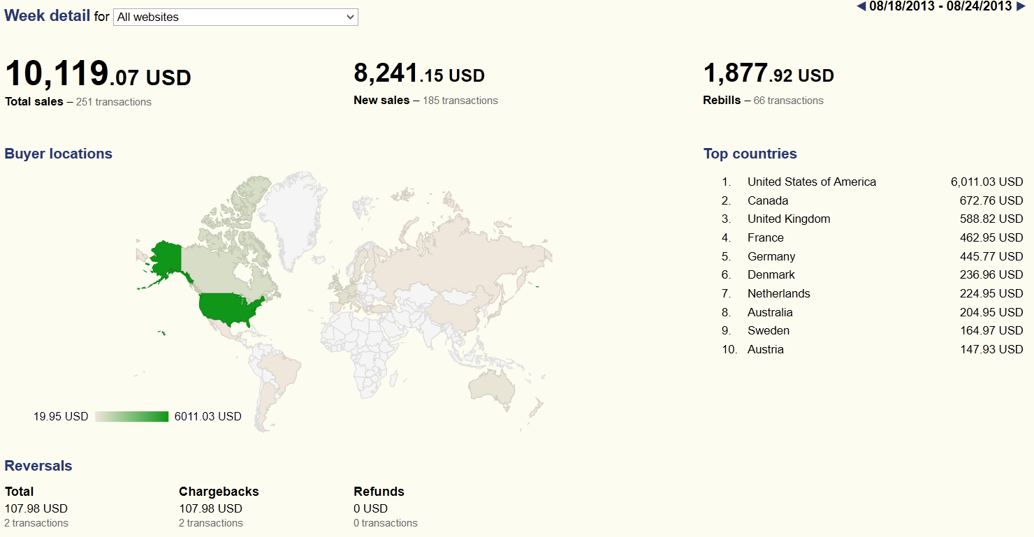Click total sales amount 10,119.07 USD
The image size is (1034, 537).
98,74
